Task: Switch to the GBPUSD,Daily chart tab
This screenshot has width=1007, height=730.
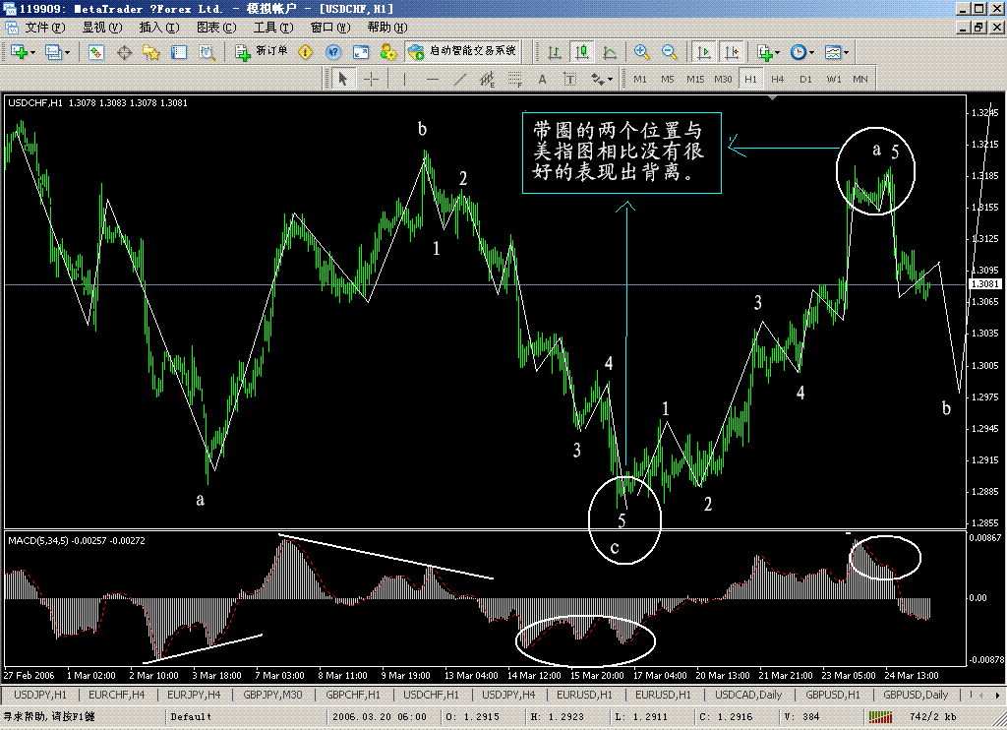Action: [x=916, y=695]
